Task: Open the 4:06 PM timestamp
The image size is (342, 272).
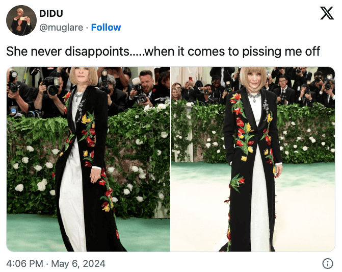Action: (24, 263)
